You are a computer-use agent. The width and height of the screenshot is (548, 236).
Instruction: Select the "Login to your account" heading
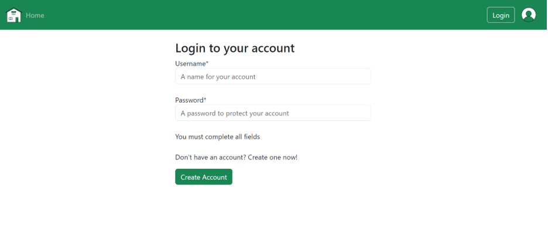235,48
